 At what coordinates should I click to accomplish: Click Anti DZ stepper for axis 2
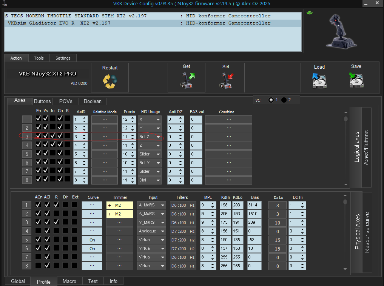180,128
